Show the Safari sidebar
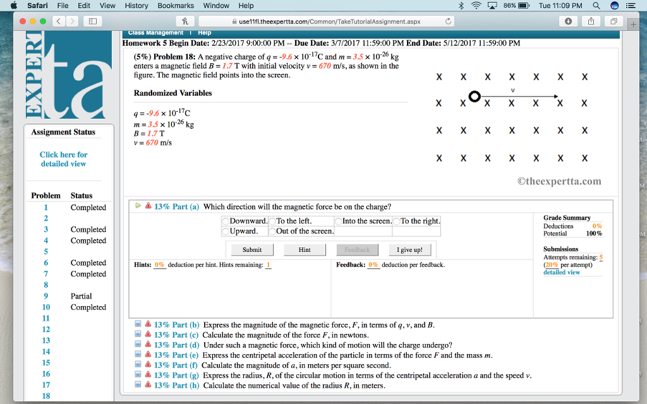Screen dimensions: 647x404 (x=93, y=21)
